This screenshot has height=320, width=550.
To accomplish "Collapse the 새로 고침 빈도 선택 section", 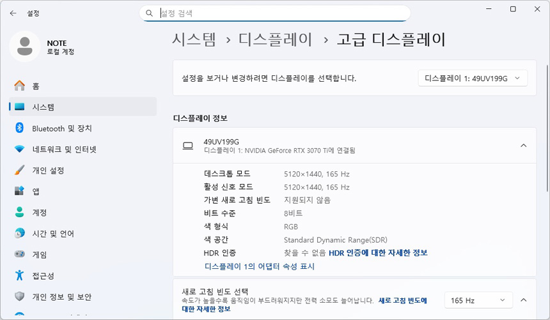I will 523,300.
